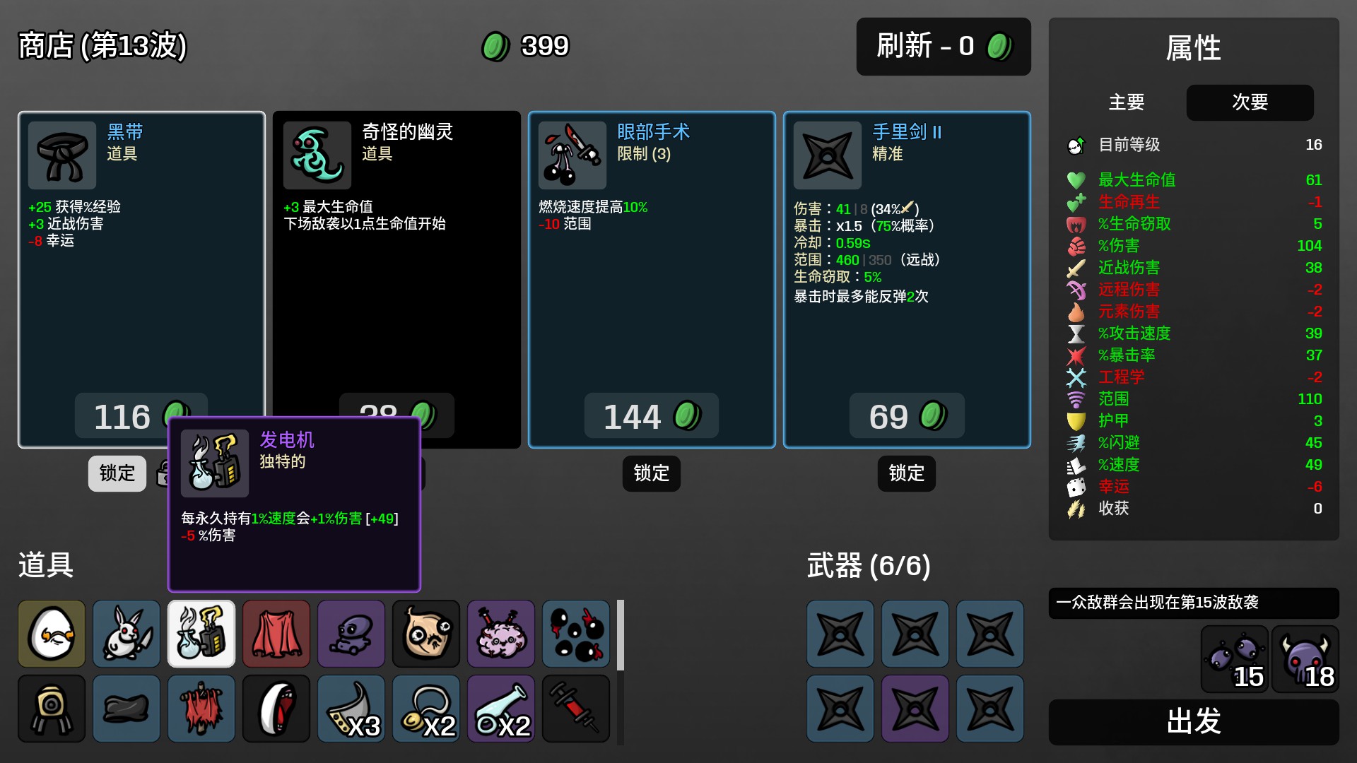Image resolution: width=1357 pixels, height=763 pixels.
Task: Select the white rabbit item icon
Action: (127, 634)
